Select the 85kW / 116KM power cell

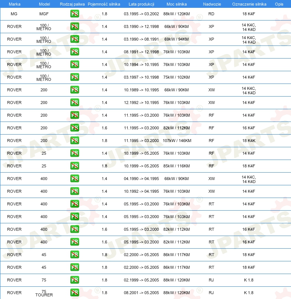click(176, 166)
